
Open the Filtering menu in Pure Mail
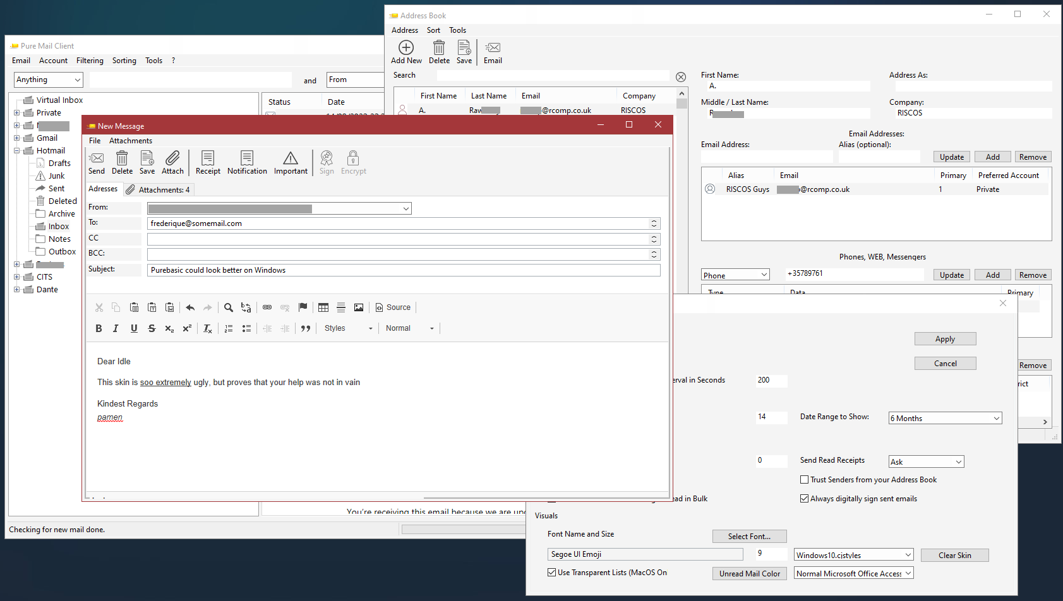90,61
